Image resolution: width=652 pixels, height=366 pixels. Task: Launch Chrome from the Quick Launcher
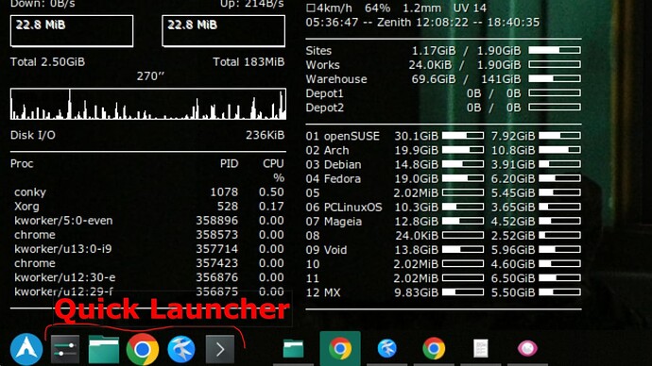(143, 349)
